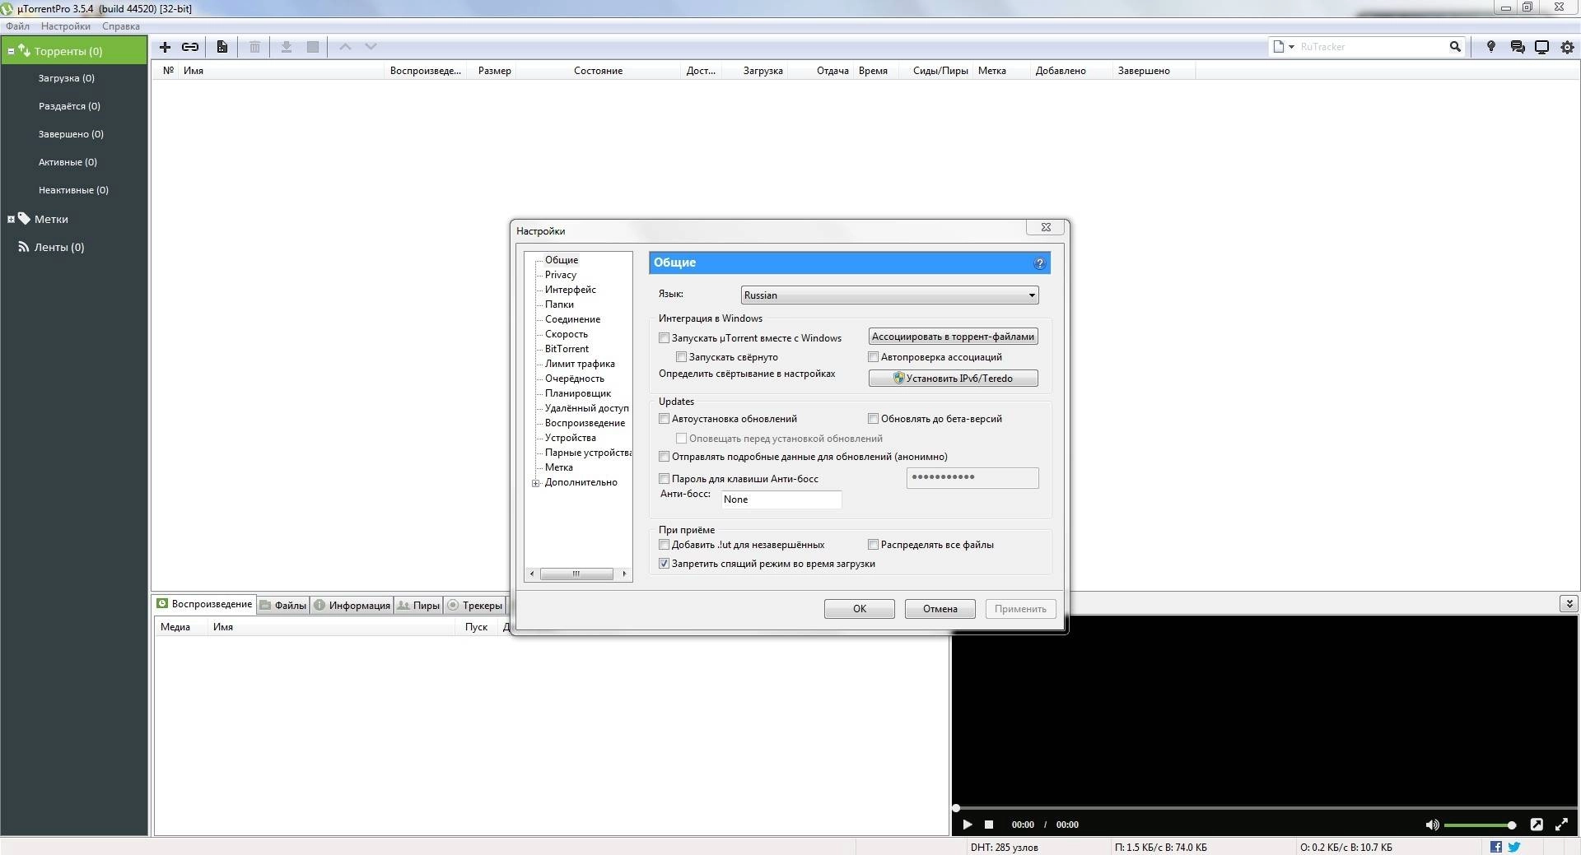Click Установить IPv6/Teredo button

click(953, 379)
